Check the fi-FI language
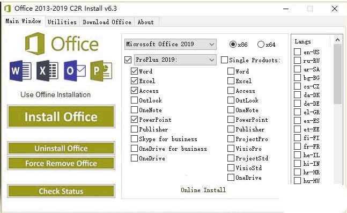Screen dimensions: 347x213 297,138
